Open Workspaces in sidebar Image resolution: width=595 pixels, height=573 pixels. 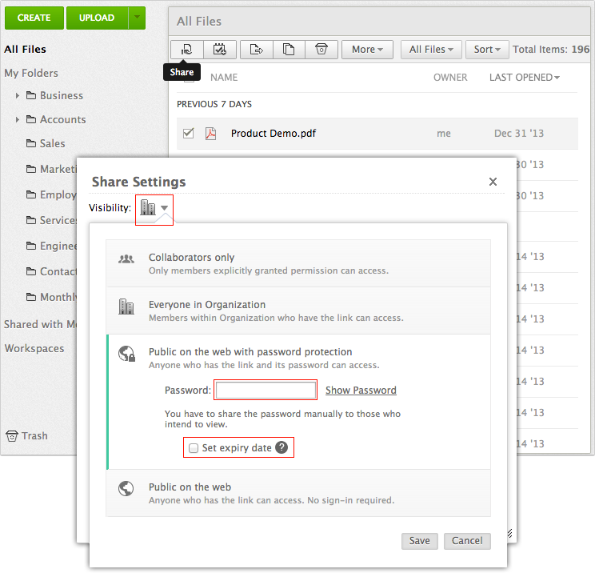point(34,348)
